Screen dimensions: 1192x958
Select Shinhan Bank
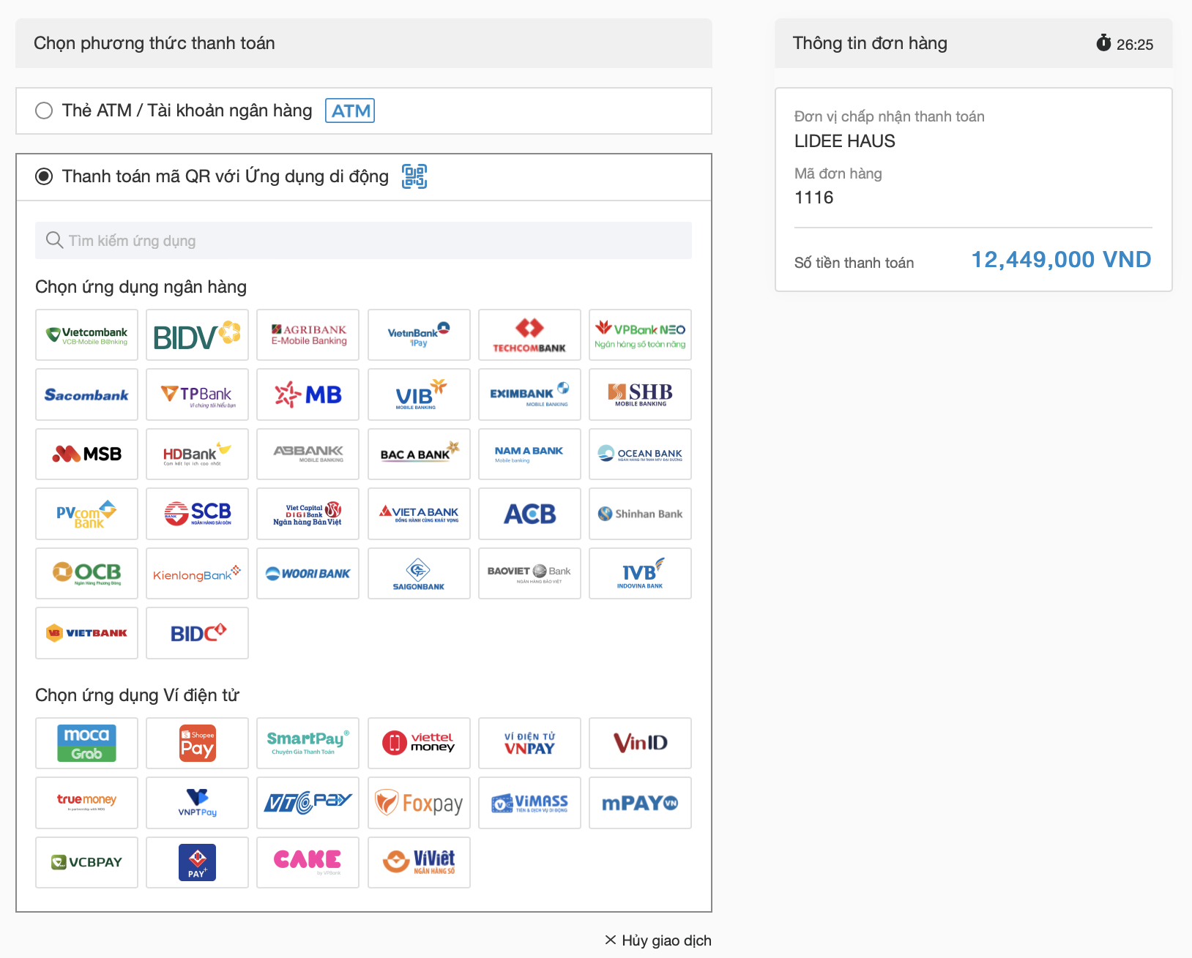pos(640,514)
